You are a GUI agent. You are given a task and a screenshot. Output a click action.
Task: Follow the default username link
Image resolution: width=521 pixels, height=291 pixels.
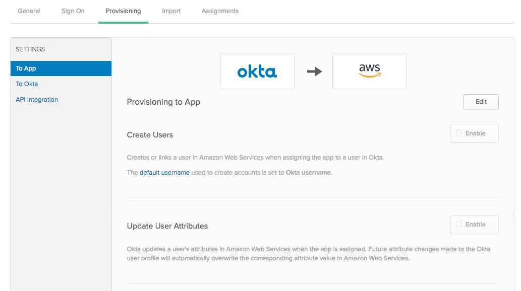pos(164,173)
